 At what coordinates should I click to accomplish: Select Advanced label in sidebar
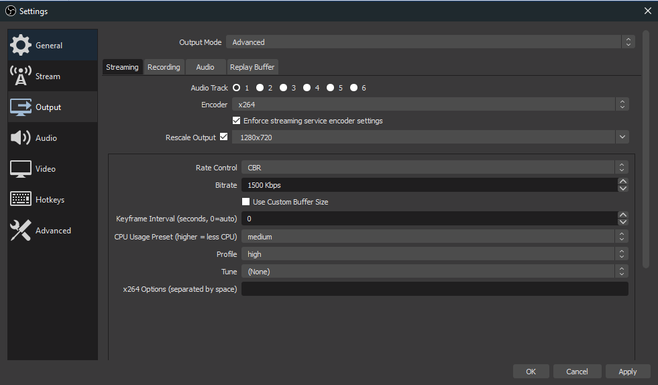point(53,231)
